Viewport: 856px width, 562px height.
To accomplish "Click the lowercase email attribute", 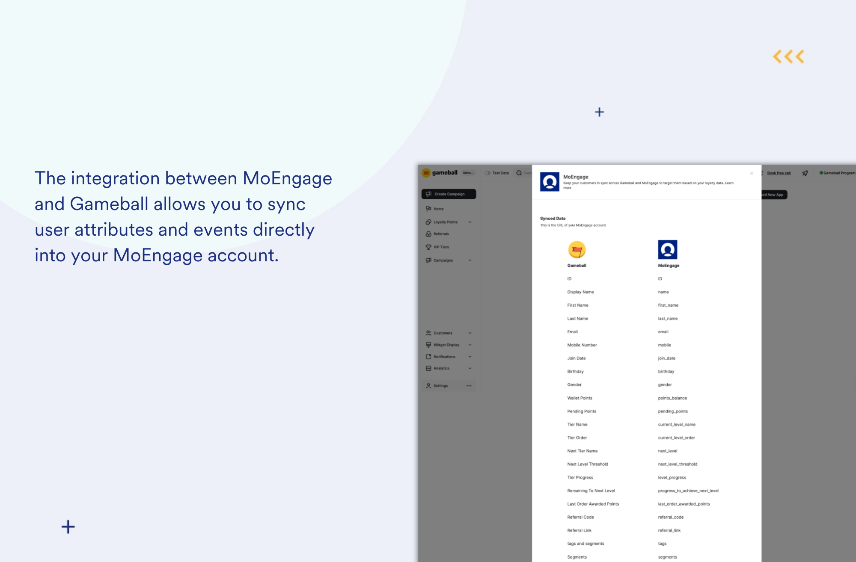I will (x=663, y=332).
